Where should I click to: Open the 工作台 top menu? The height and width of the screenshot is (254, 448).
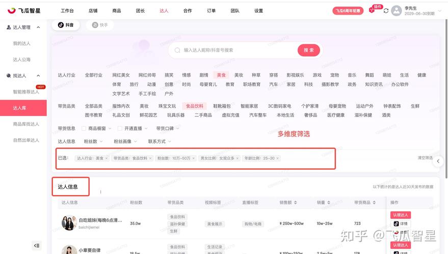coord(67,11)
